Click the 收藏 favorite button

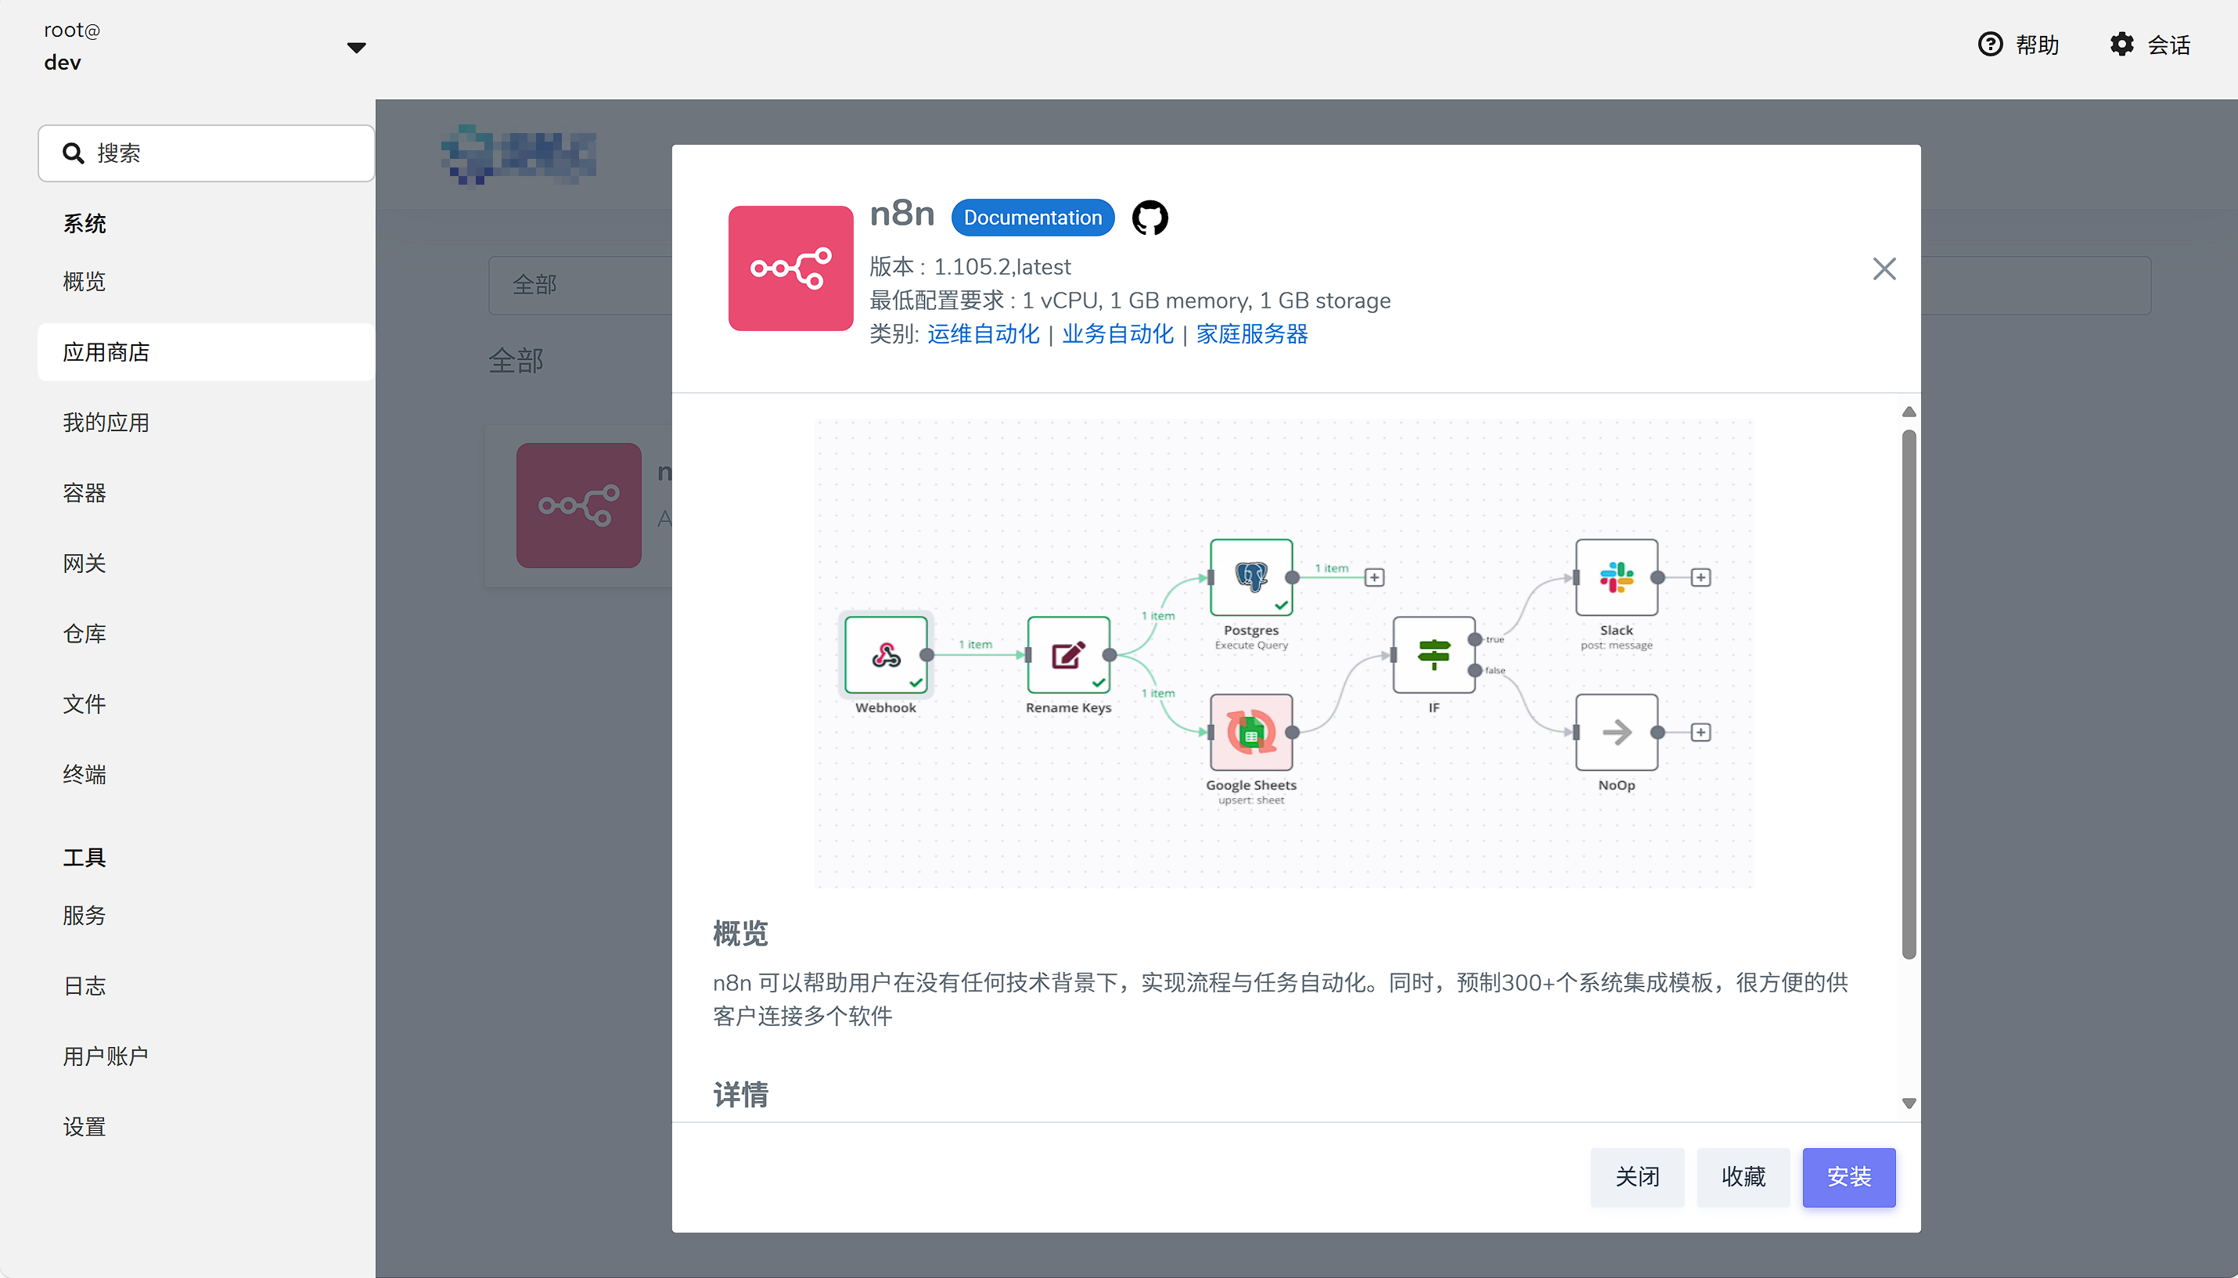[x=1741, y=1177]
